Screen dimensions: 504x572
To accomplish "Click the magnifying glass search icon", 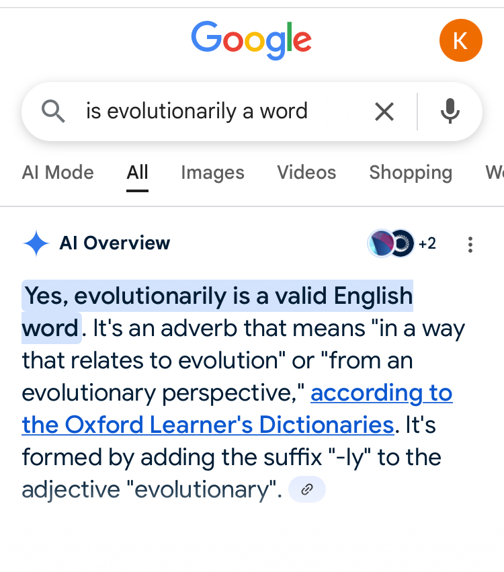I will 53,112.
